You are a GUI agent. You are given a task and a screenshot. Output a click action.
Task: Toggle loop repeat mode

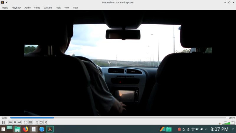[41, 122]
